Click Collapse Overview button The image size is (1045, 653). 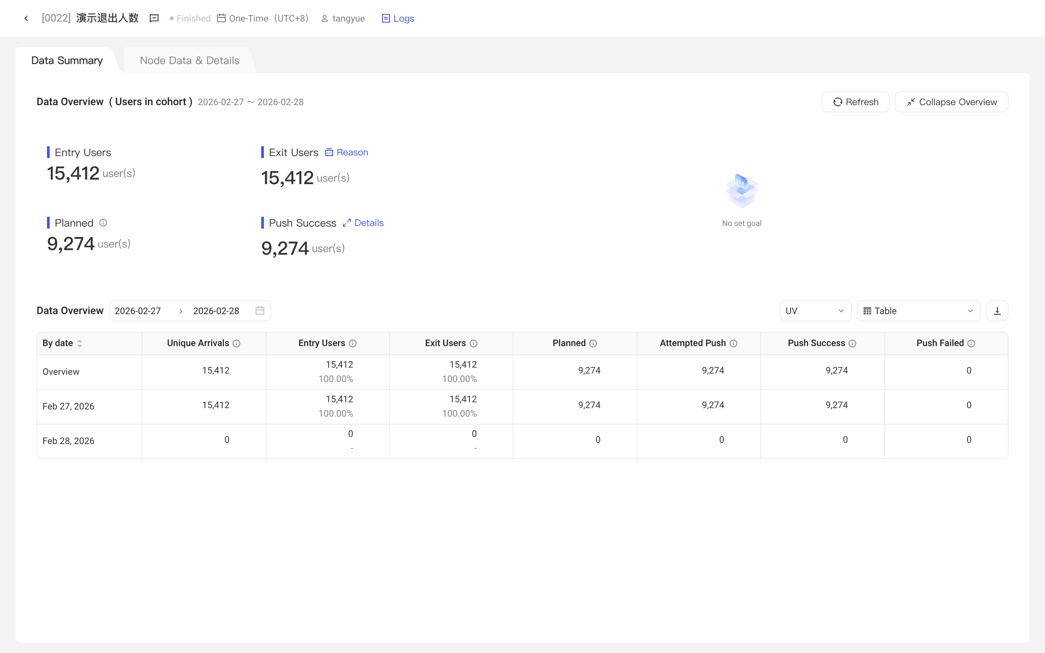[951, 102]
